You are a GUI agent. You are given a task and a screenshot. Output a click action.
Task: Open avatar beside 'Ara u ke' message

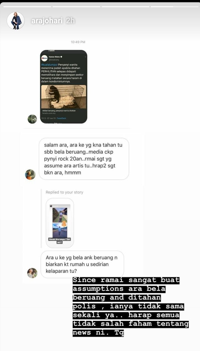coord(32,273)
